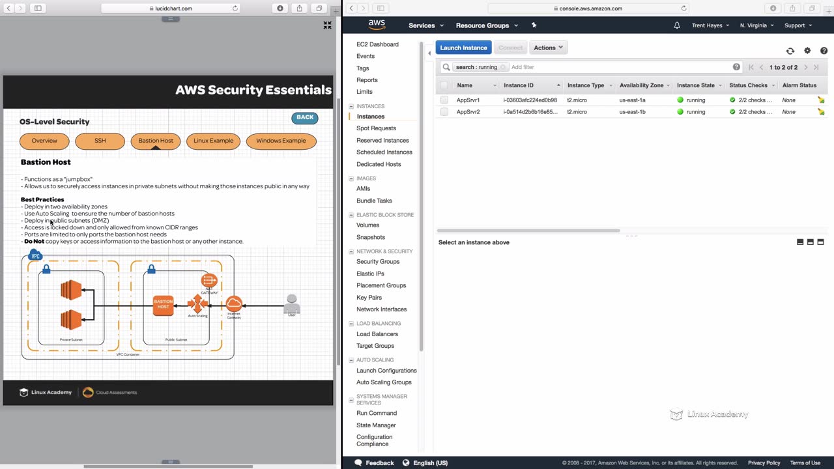Image resolution: width=834 pixels, height=469 pixels.
Task: Open the English (US) language selector
Action: click(425, 463)
